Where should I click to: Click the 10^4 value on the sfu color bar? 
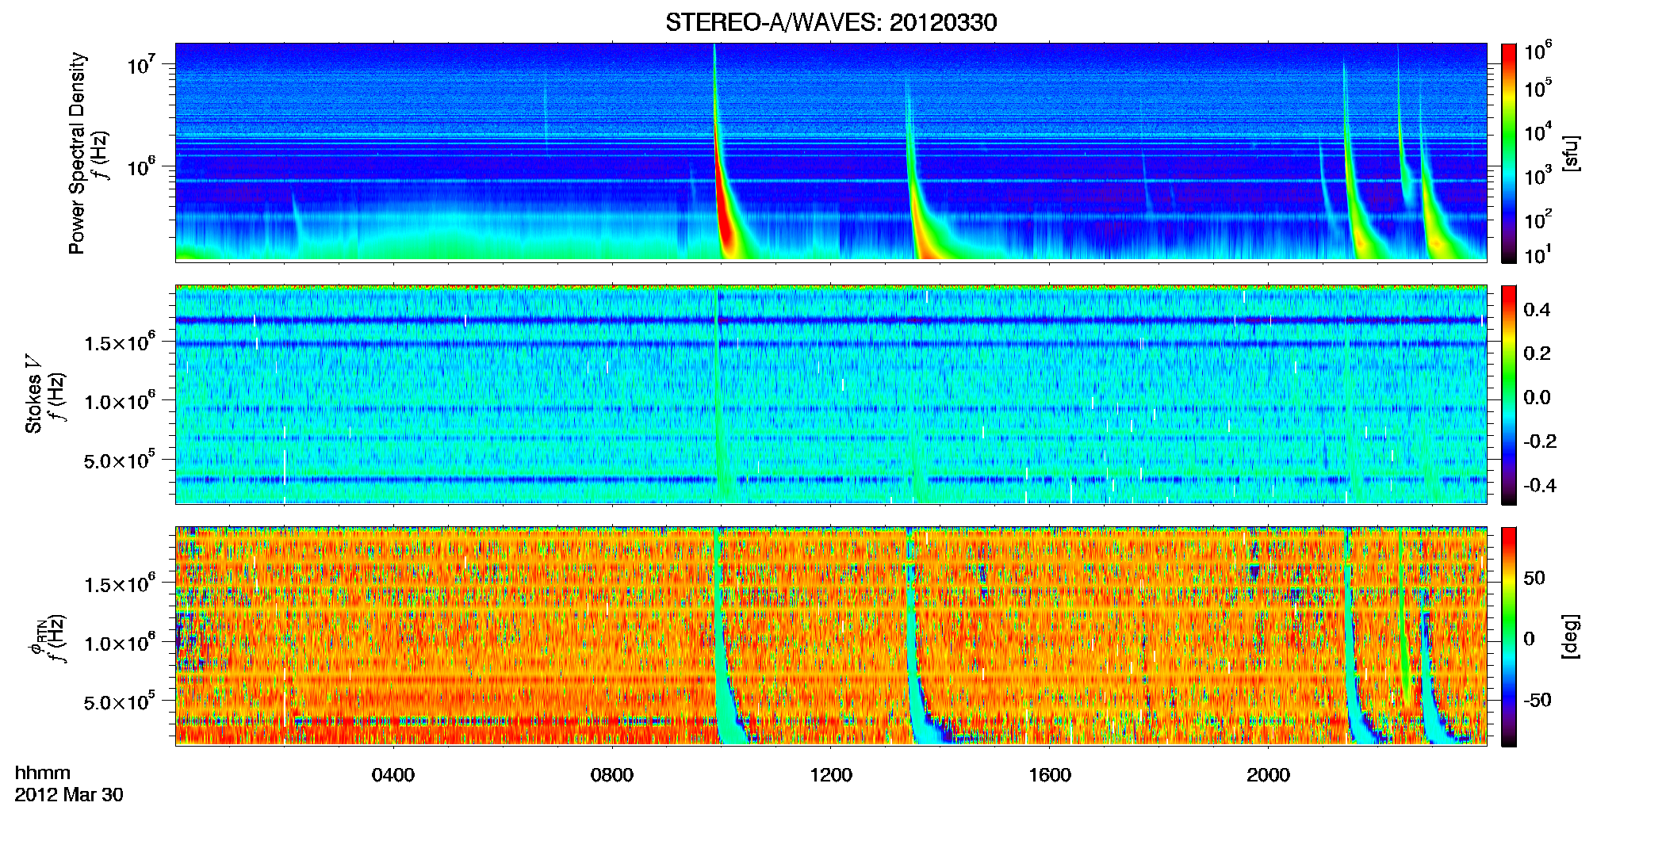(1538, 132)
